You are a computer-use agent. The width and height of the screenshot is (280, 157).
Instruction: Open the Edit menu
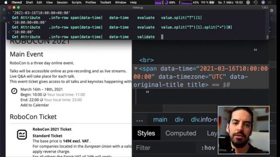click(39, 3)
